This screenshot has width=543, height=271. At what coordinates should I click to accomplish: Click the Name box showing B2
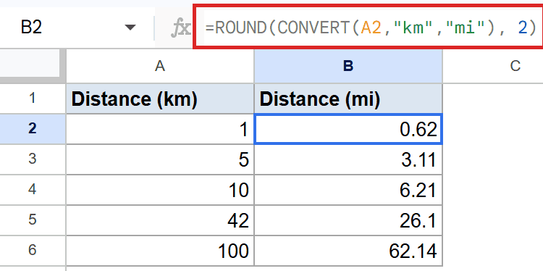click(x=76, y=28)
